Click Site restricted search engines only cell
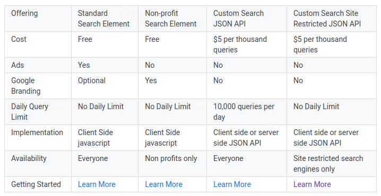 click(332, 164)
